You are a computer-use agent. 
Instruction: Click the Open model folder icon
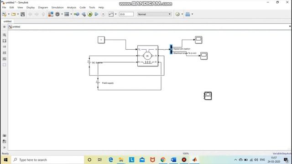tap(13, 14)
